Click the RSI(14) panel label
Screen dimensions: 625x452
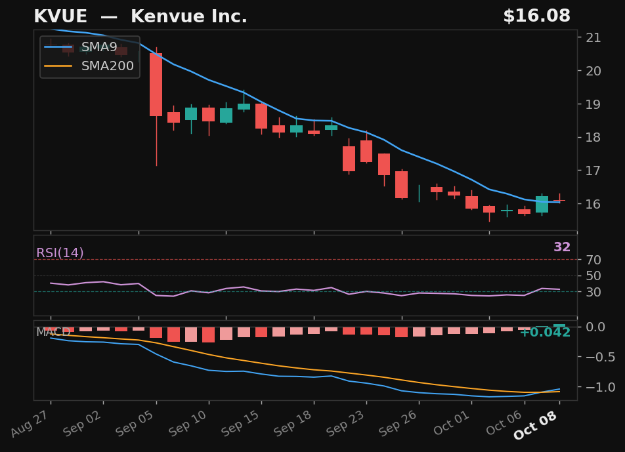[x=60, y=253]
